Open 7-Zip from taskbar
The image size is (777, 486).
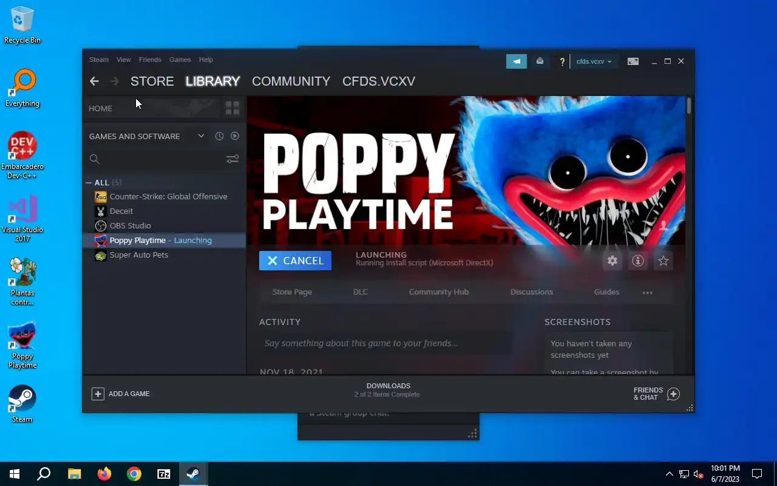point(164,474)
